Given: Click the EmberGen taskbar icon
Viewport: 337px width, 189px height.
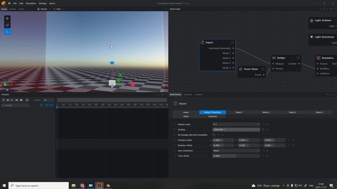Looking at the screenshot, I should (x=100, y=185).
